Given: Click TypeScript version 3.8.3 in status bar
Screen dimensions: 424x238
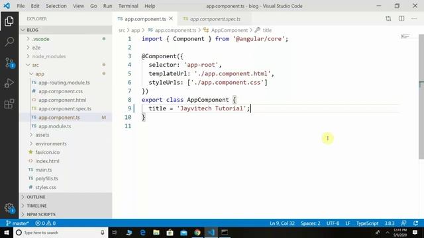Looking at the screenshot, I should [x=390, y=223].
